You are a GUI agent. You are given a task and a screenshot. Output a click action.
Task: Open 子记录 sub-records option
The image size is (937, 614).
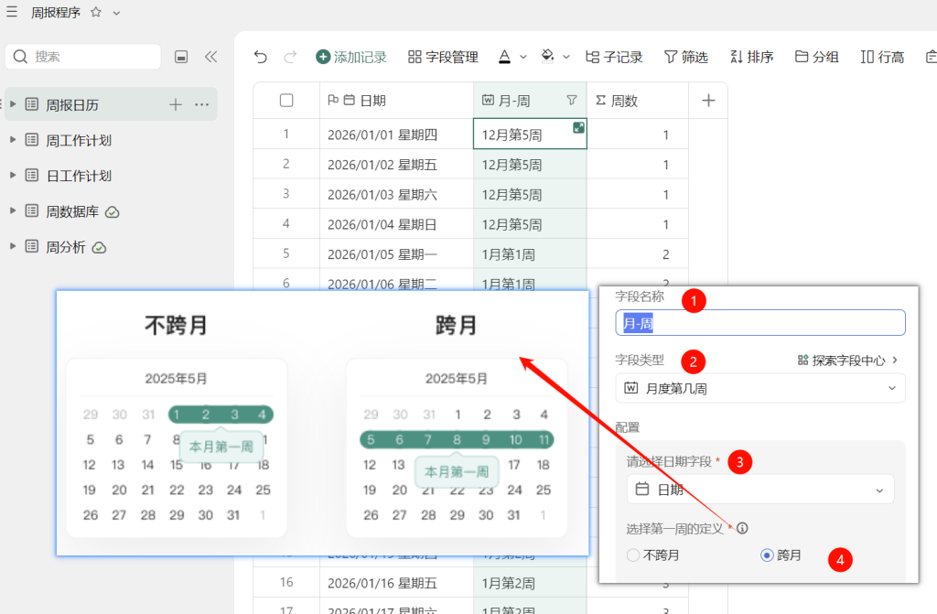(x=614, y=57)
